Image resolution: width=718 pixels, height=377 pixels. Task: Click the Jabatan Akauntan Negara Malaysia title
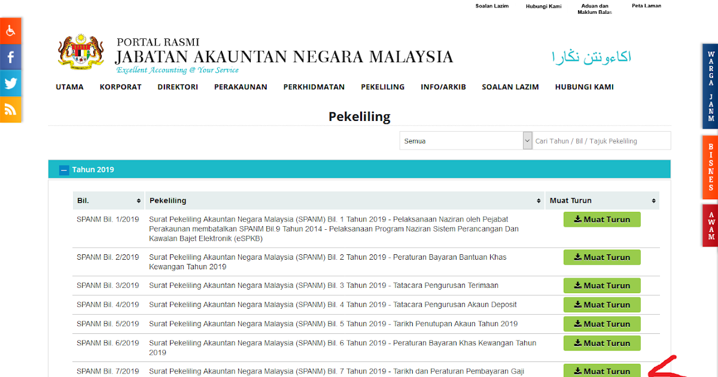[284, 57]
